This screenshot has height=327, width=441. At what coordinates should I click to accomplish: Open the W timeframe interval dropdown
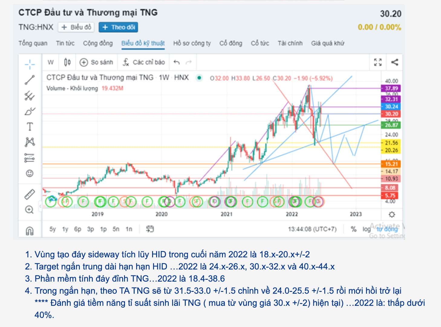pyautogui.click(x=51, y=62)
